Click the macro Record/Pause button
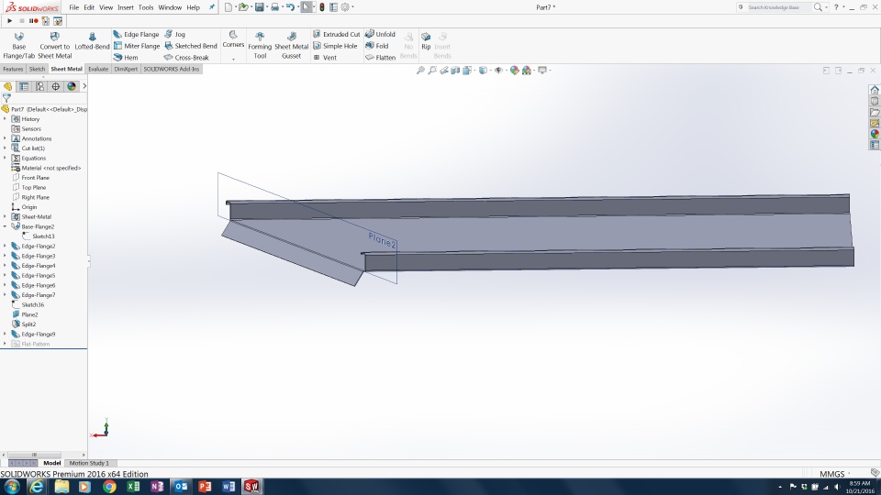The image size is (881, 495). coord(34,21)
